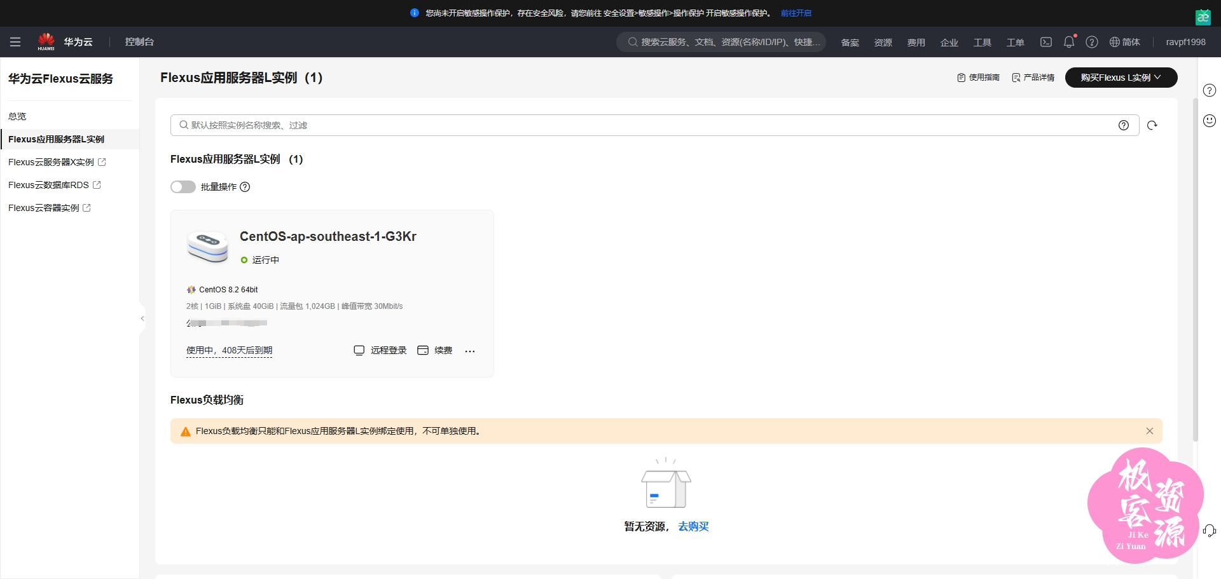Launch CloudShell terminal icon
This screenshot has width=1221, height=579.
pos(1046,42)
